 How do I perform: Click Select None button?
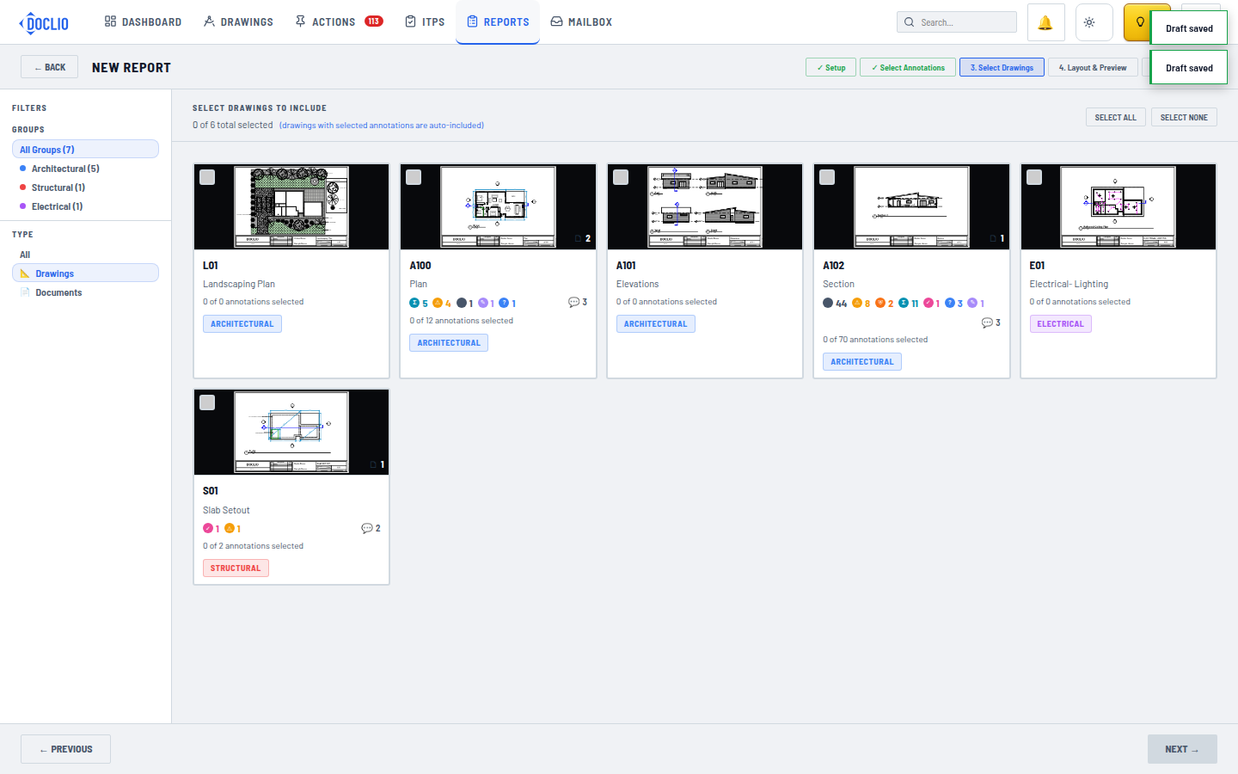click(1184, 117)
